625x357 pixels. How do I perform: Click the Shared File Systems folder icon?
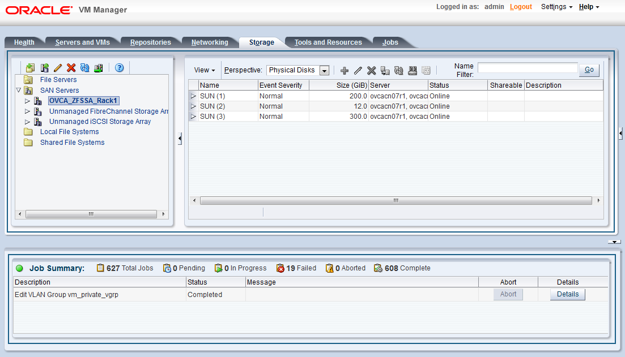click(28, 143)
